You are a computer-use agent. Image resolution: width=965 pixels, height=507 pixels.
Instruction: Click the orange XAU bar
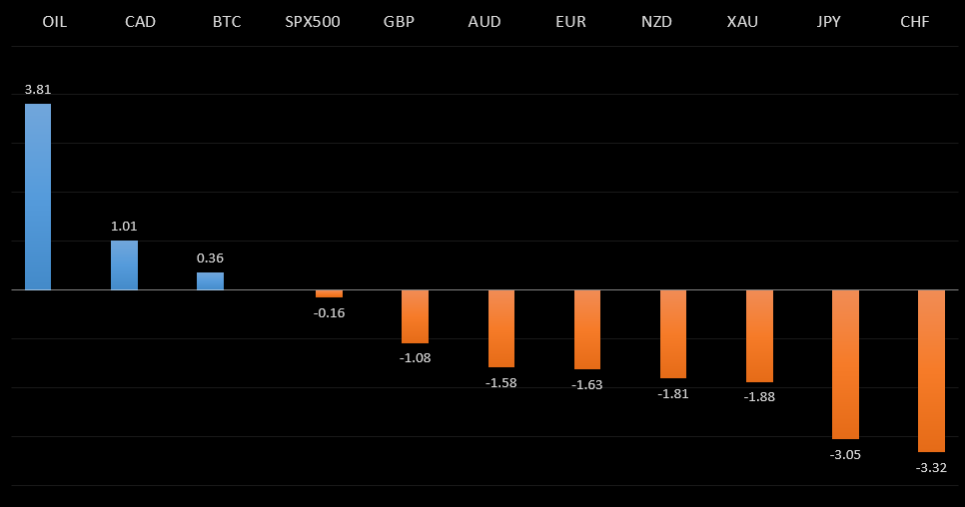pos(759,336)
